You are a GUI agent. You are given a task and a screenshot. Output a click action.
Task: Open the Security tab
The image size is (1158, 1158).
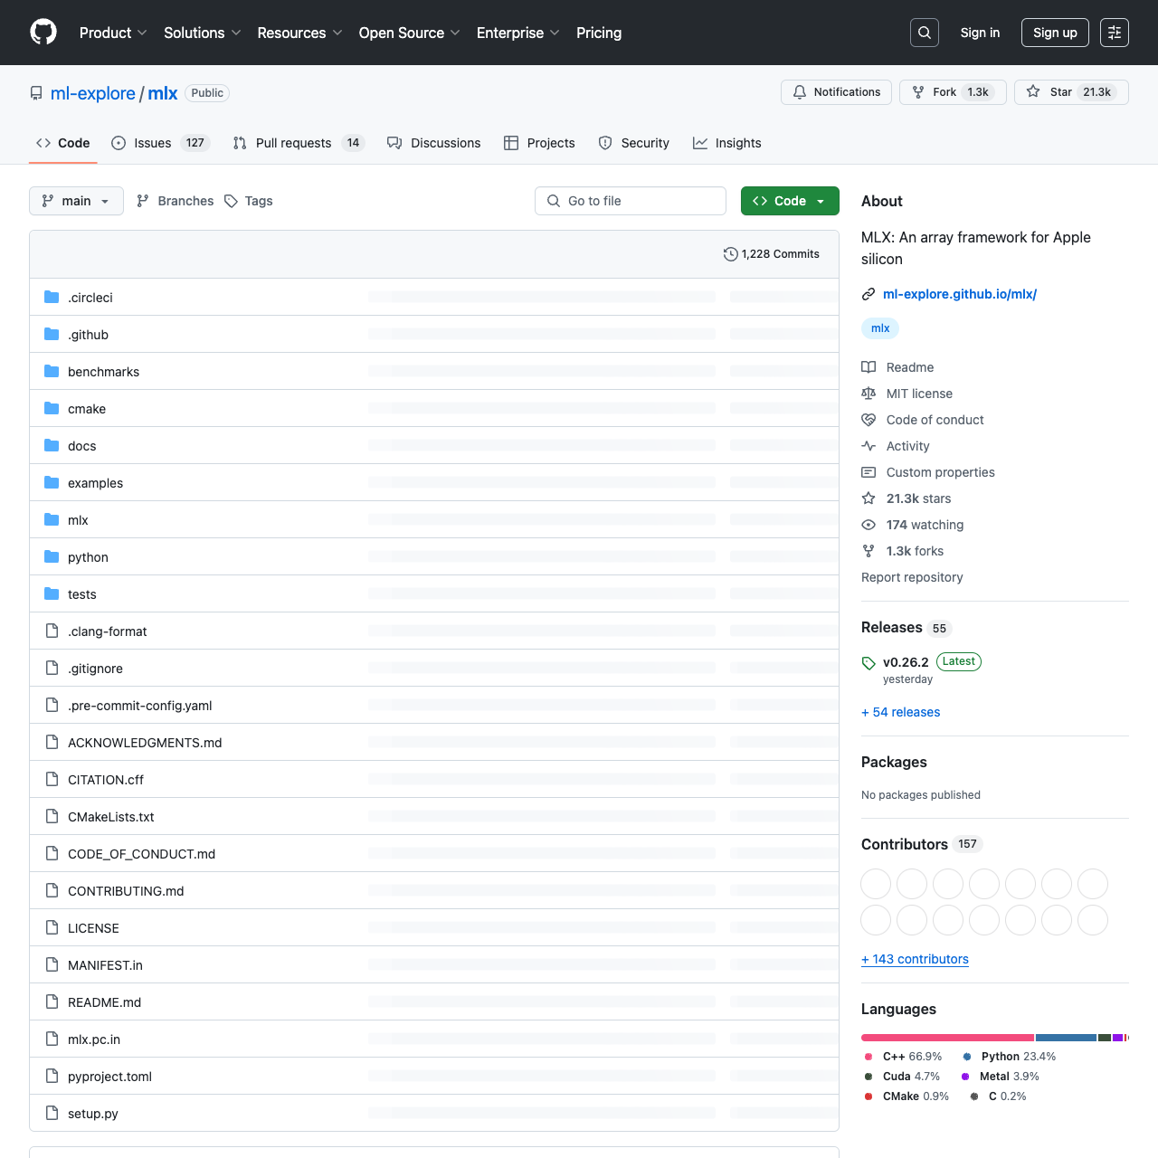pos(633,143)
